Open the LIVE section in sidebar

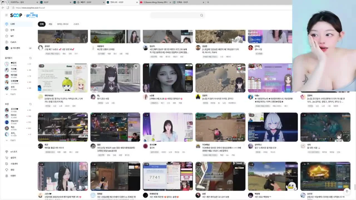click(18, 24)
